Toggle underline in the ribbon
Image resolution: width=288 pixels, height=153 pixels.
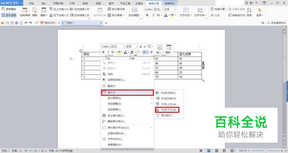(158, 15)
